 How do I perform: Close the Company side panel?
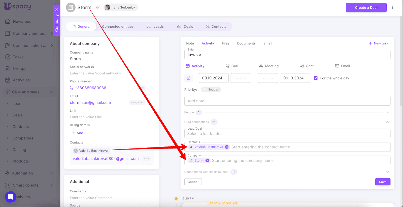56,10
